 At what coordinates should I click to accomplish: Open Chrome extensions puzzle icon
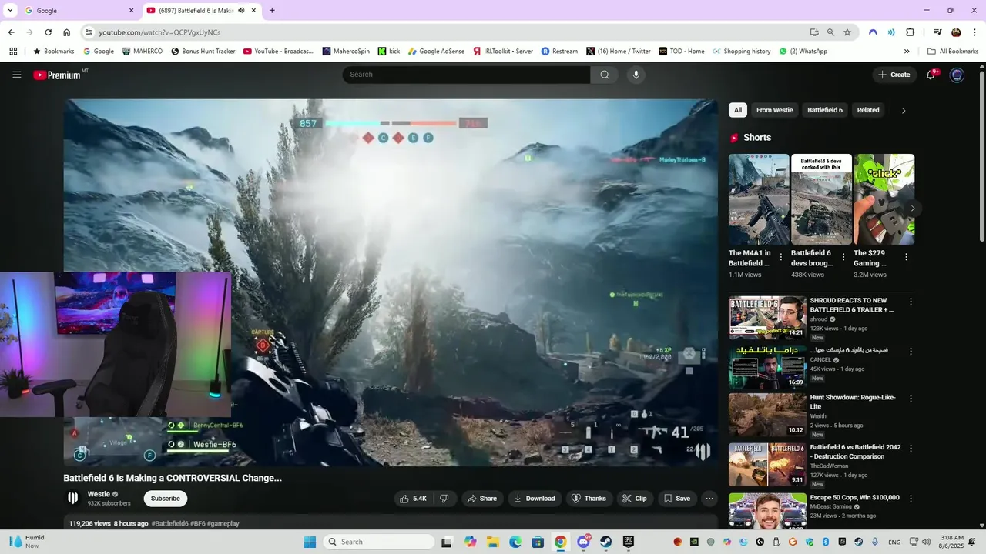tap(910, 32)
